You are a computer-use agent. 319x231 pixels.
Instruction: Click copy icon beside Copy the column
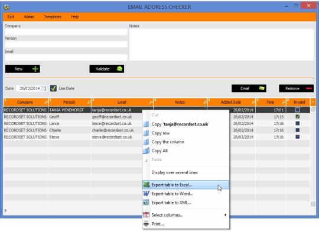coord(147,142)
